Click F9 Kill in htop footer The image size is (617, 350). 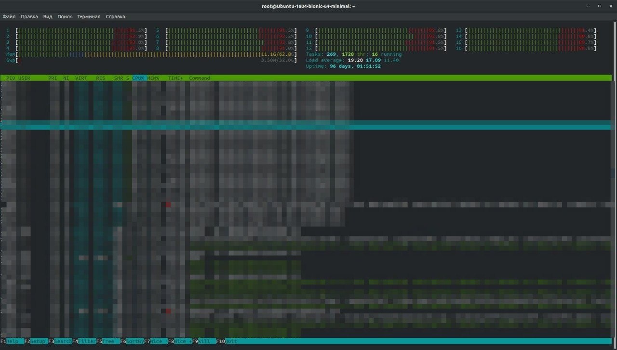point(204,341)
